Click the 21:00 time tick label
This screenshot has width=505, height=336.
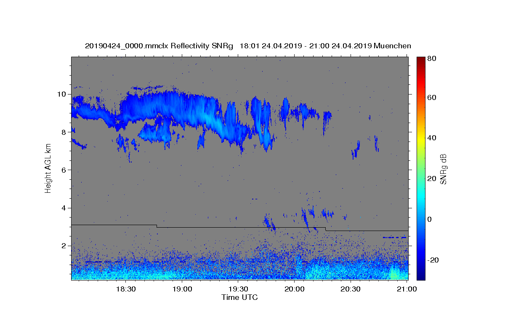407,289
